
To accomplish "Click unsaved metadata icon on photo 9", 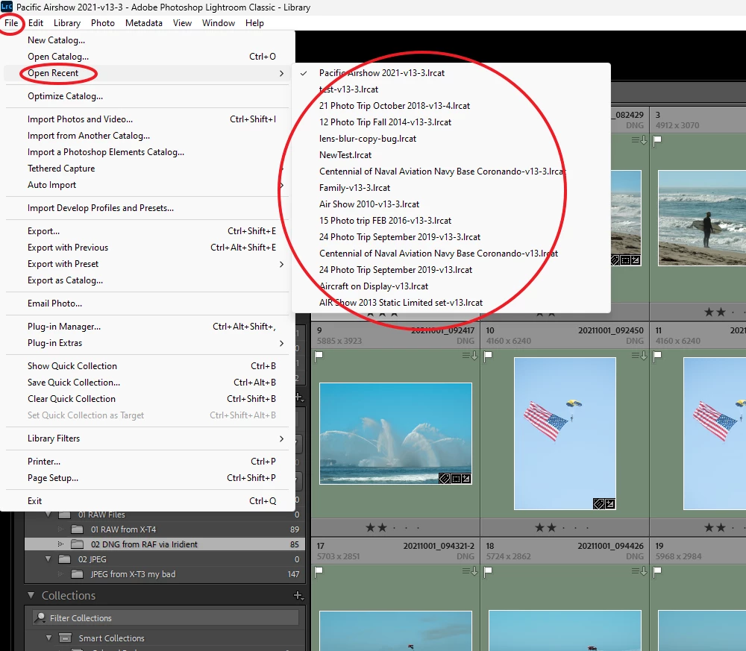I will tap(470, 356).
